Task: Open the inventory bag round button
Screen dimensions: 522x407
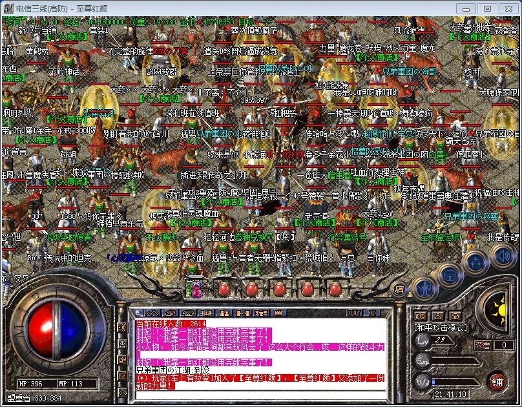Action: click(x=450, y=275)
